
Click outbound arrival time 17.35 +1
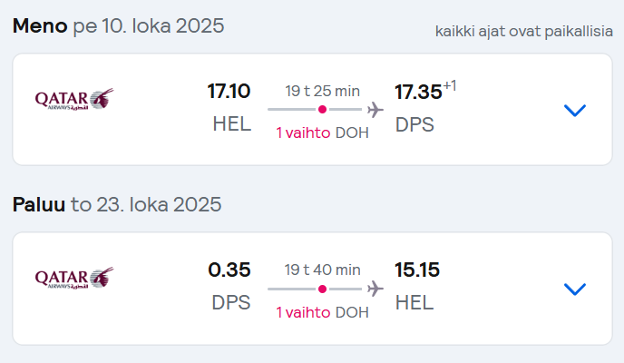coord(425,91)
